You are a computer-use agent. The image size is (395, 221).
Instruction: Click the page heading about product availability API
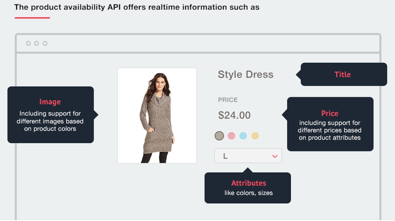click(x=137, y=7)
